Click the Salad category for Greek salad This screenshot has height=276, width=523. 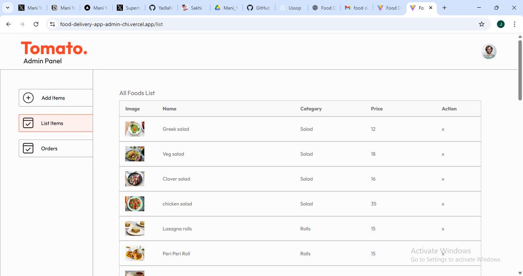(306, 129)
